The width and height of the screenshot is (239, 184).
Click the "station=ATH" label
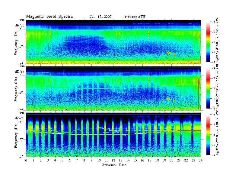(135, 17)
